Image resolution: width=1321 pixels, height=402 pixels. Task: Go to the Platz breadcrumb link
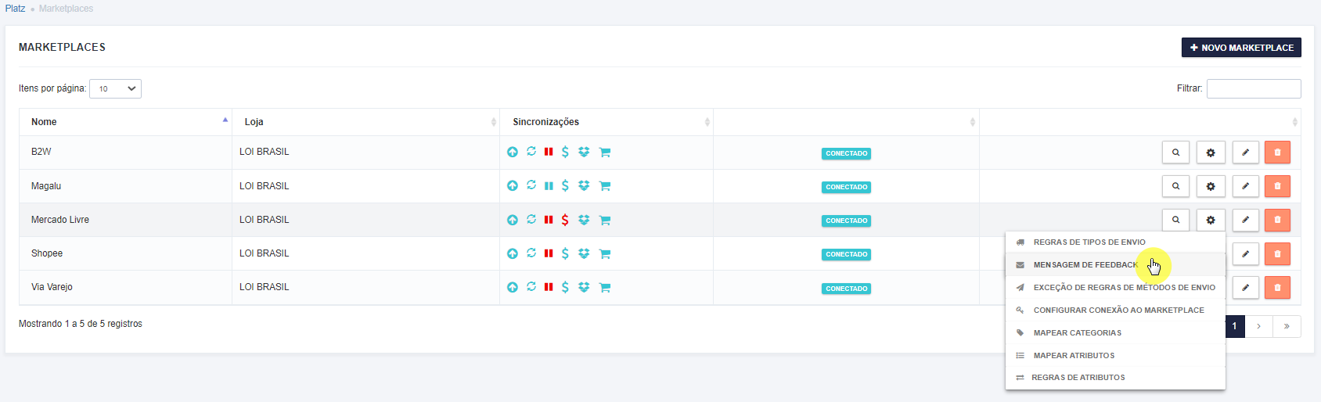click(15, 9)
